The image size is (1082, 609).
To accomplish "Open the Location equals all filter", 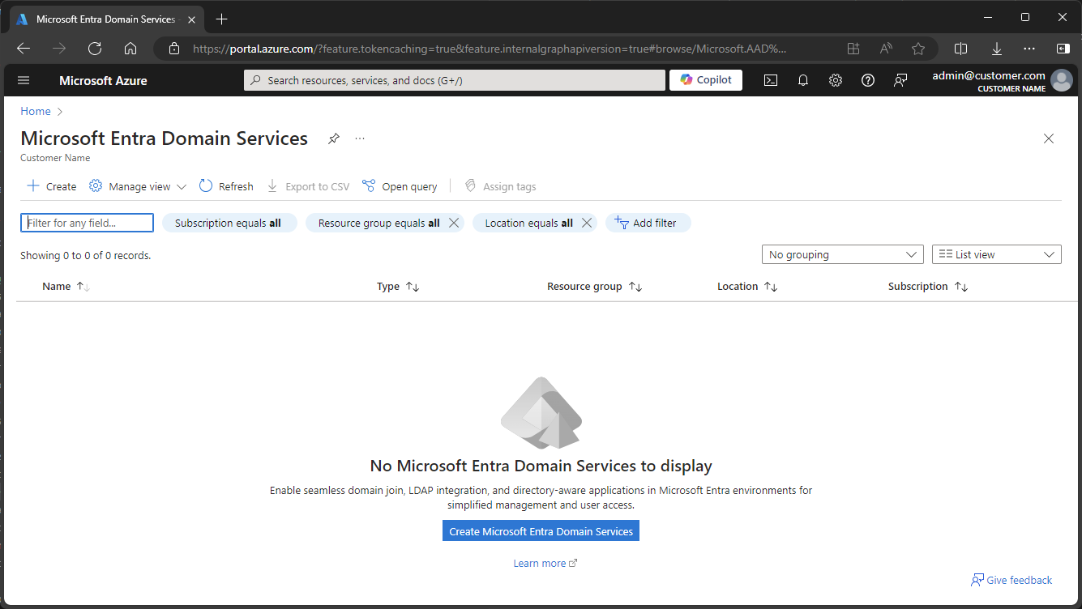I will 528,223.
